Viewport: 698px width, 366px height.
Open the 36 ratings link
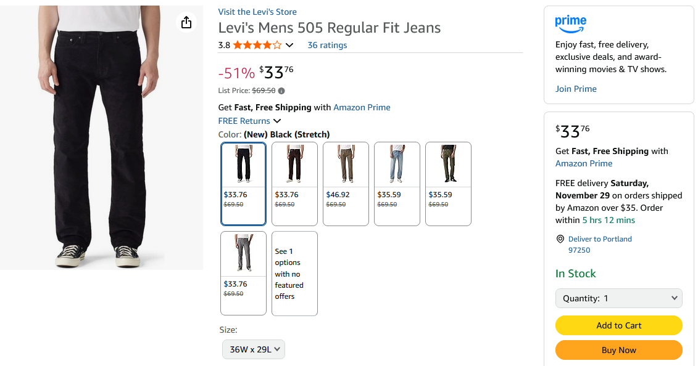pyautogui.click(x=327, y=44)
